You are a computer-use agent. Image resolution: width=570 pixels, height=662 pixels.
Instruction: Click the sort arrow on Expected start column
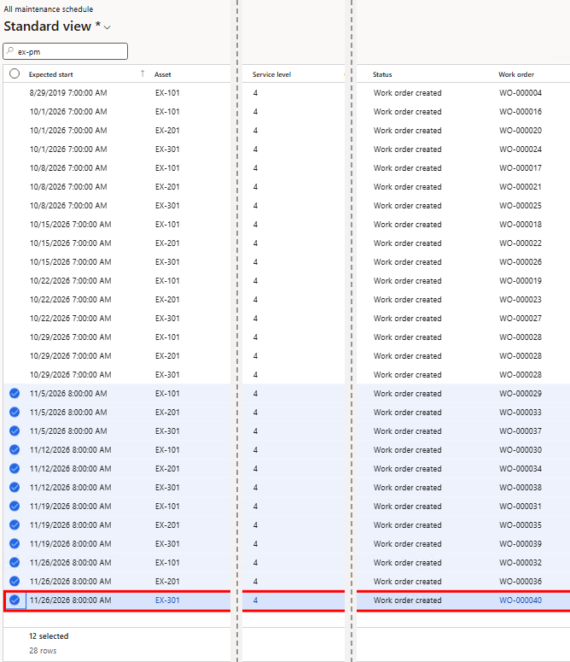[142, 73]
